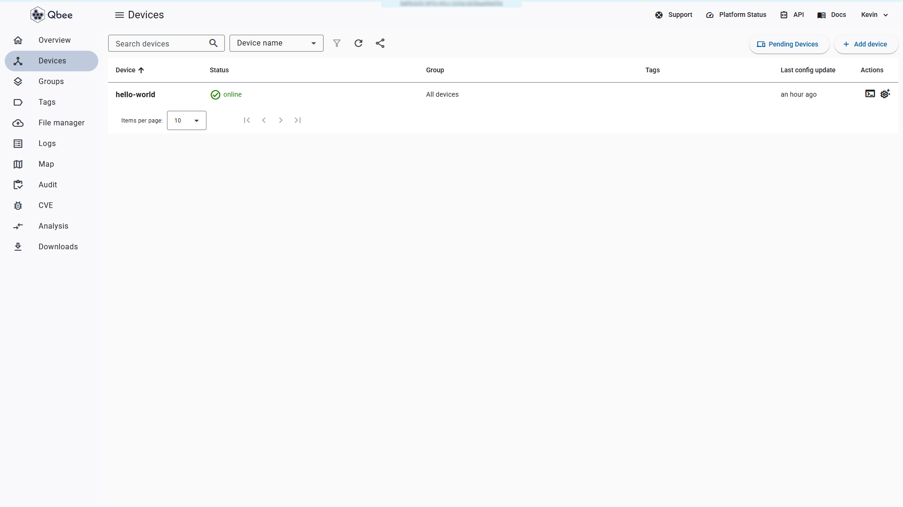Open CVE page

coord(51,206)
